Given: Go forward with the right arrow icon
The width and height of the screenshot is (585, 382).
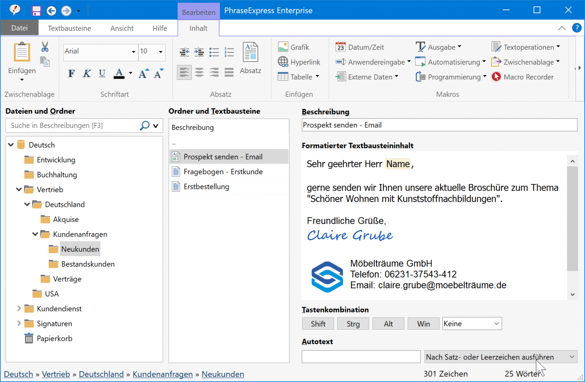Looking at the screenshot, I should tap(66, 11).
